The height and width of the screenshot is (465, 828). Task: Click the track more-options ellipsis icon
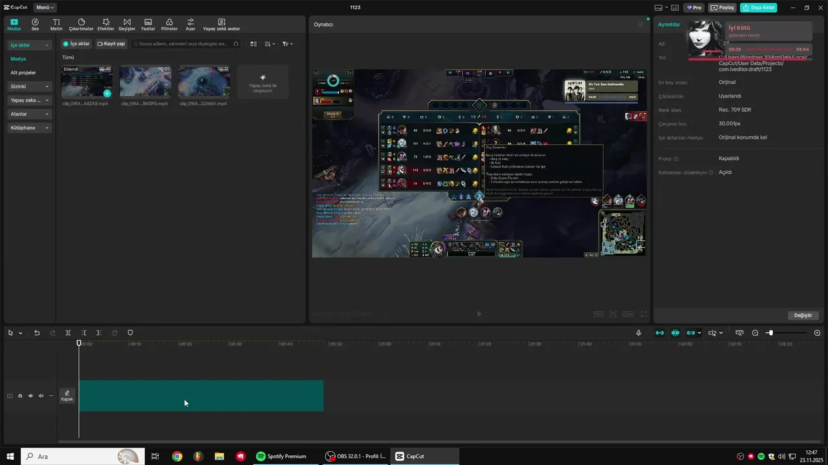[51, 396]
